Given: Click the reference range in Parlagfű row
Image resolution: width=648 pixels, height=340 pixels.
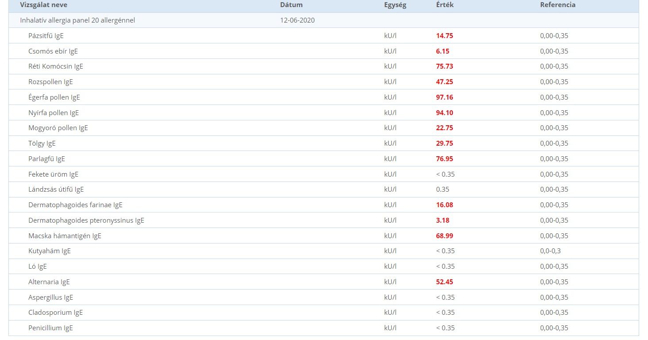Looking at the screenshot, I should coord(554,159).
